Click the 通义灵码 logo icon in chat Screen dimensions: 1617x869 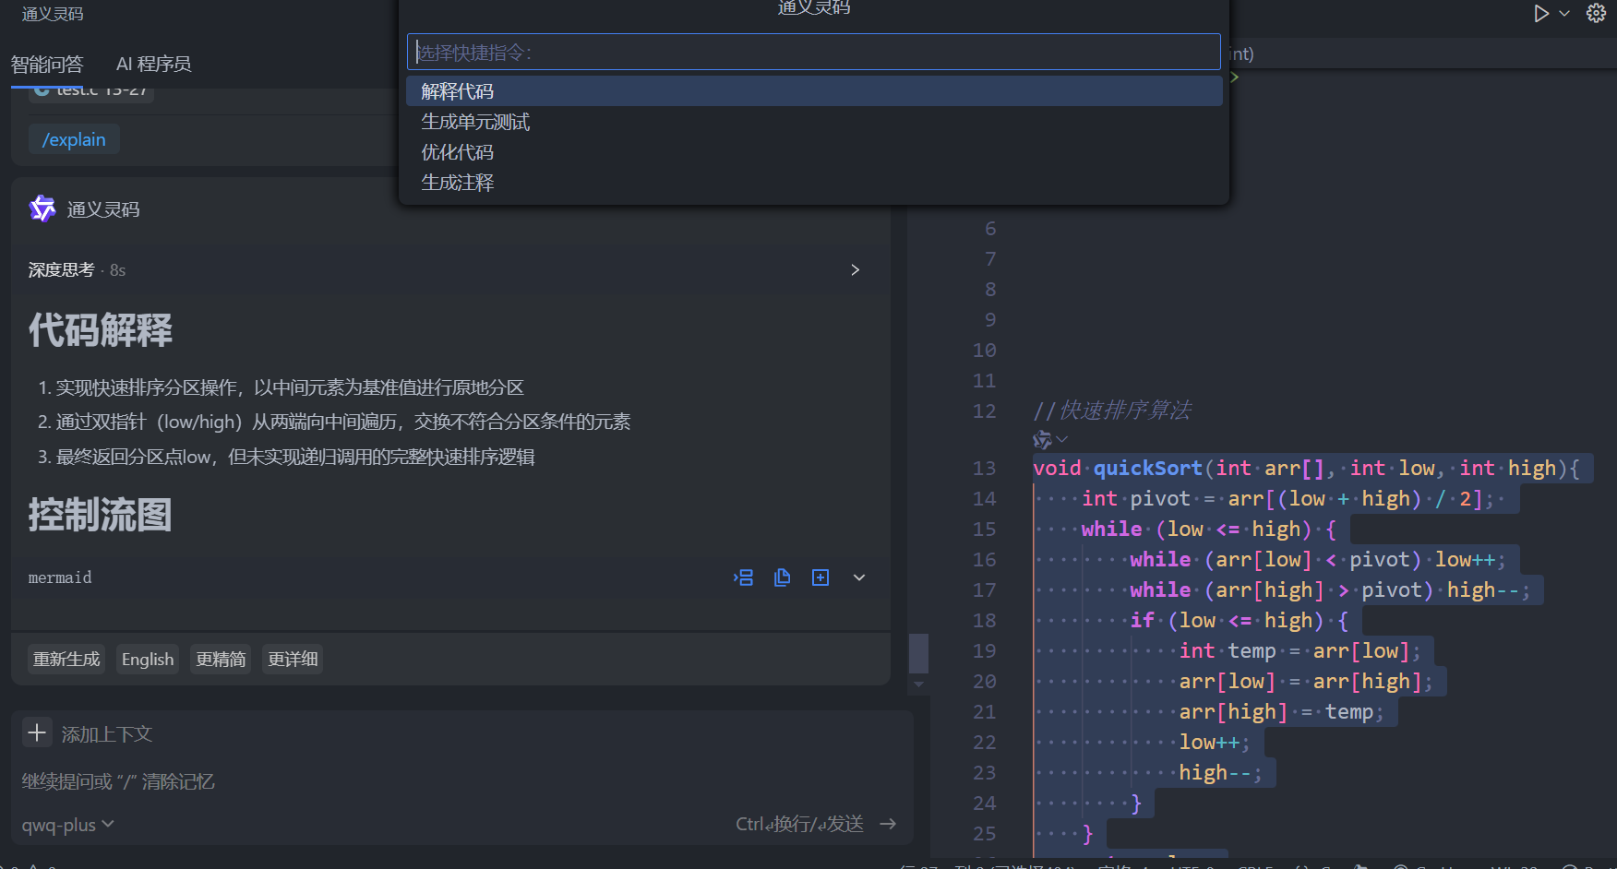(x=42, y=209)
